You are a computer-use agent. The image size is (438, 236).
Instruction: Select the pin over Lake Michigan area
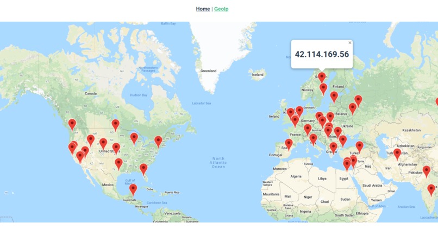(134, 139)
